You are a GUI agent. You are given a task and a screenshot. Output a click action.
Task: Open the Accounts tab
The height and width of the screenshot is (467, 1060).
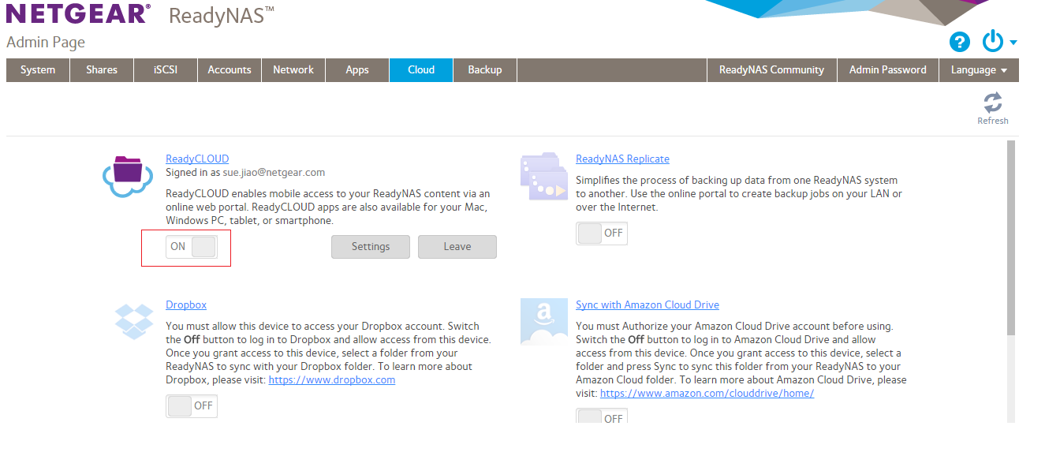click(x=230, y=70)
